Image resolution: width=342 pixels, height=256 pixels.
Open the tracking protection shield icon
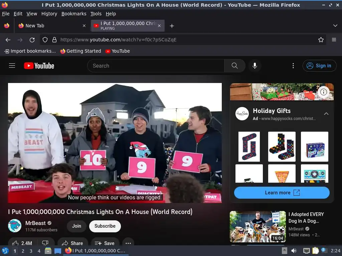tap(45, 40)
